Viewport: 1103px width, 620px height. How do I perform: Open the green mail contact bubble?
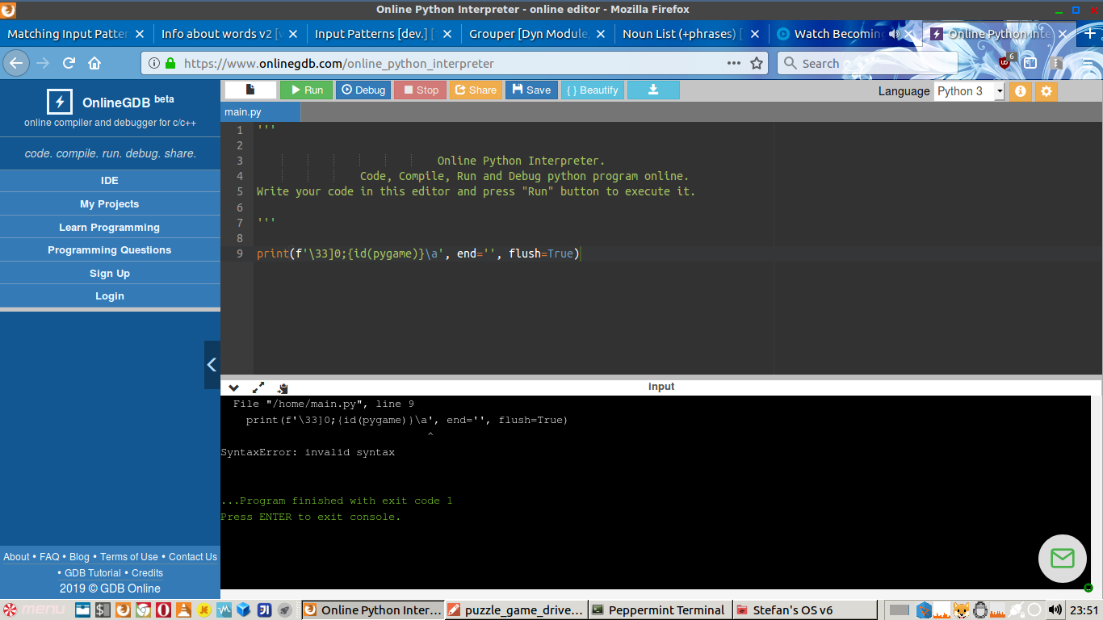tap(1062, 558)
